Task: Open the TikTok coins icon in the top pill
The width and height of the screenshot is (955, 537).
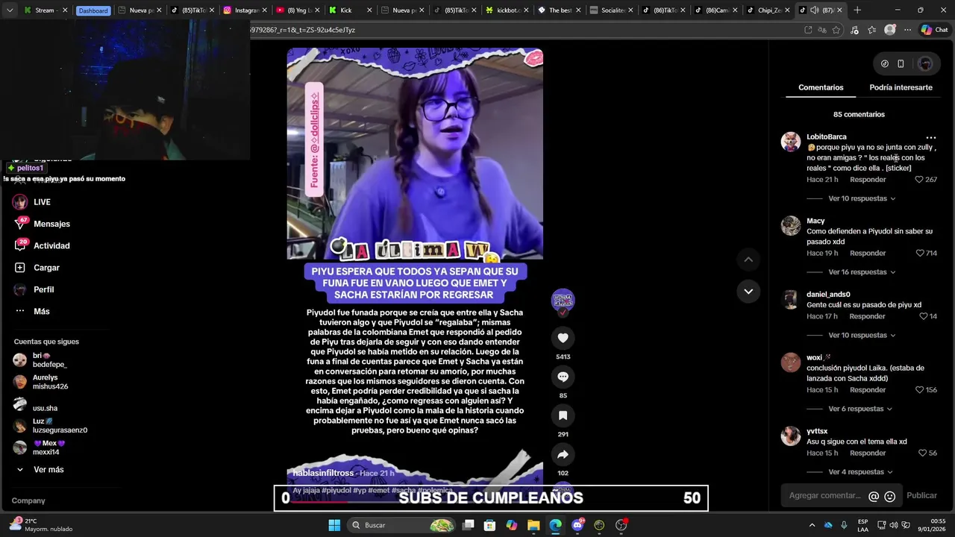Action: [885, 64]
